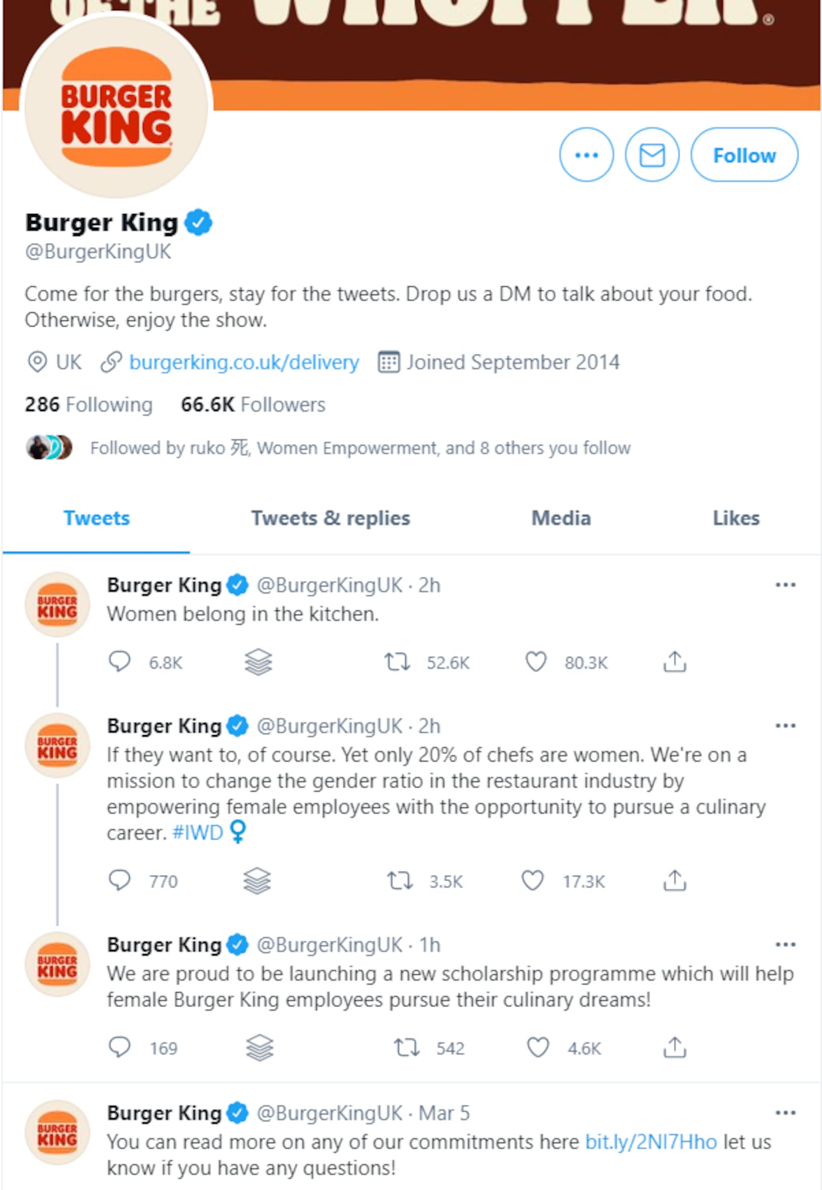The image size is (822, 1190).
Task: Open the burgerking.co.uk/delivery link
Action: tap(244, 362)
